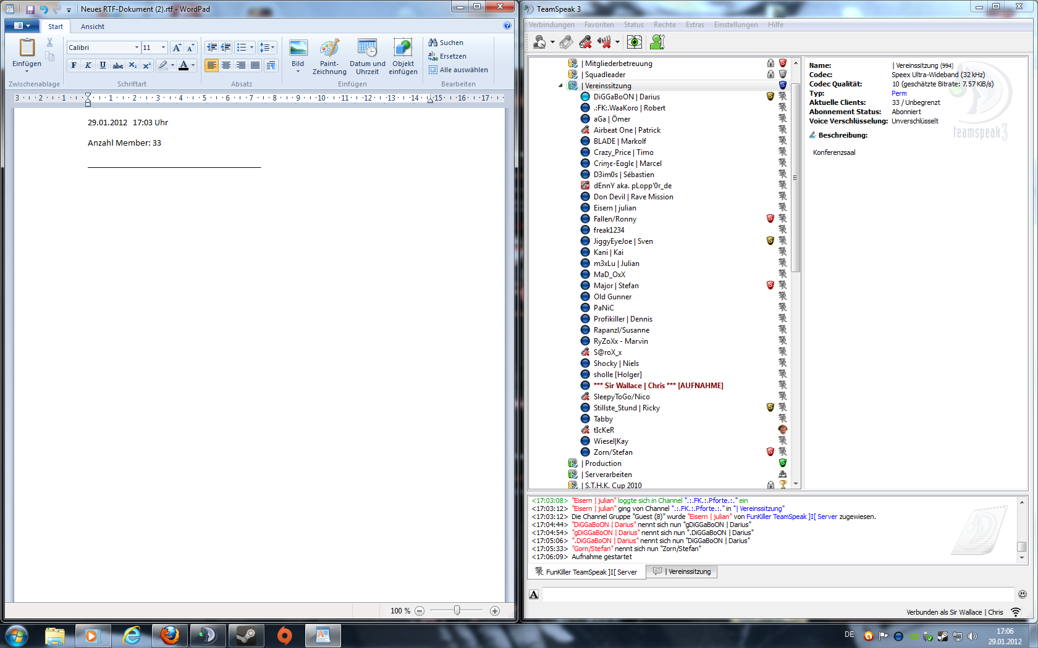Save the document via quick access toolbar
1038x648 pixels.
pos(30,9)
